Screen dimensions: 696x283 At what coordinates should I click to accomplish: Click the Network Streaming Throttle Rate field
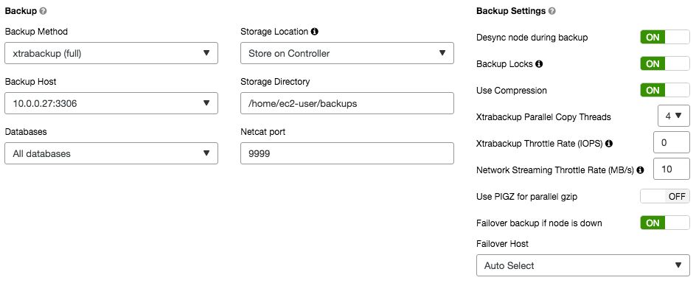tap(672, 169)
